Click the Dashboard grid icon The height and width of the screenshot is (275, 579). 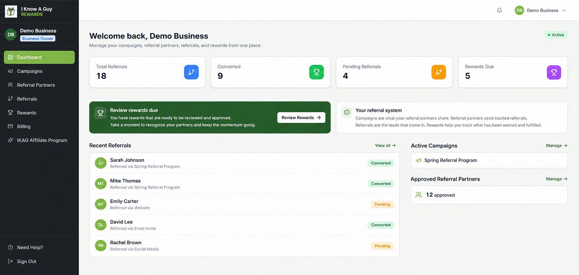[10, 57]
